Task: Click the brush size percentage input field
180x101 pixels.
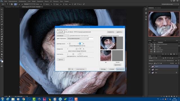Action: [81, 44]
